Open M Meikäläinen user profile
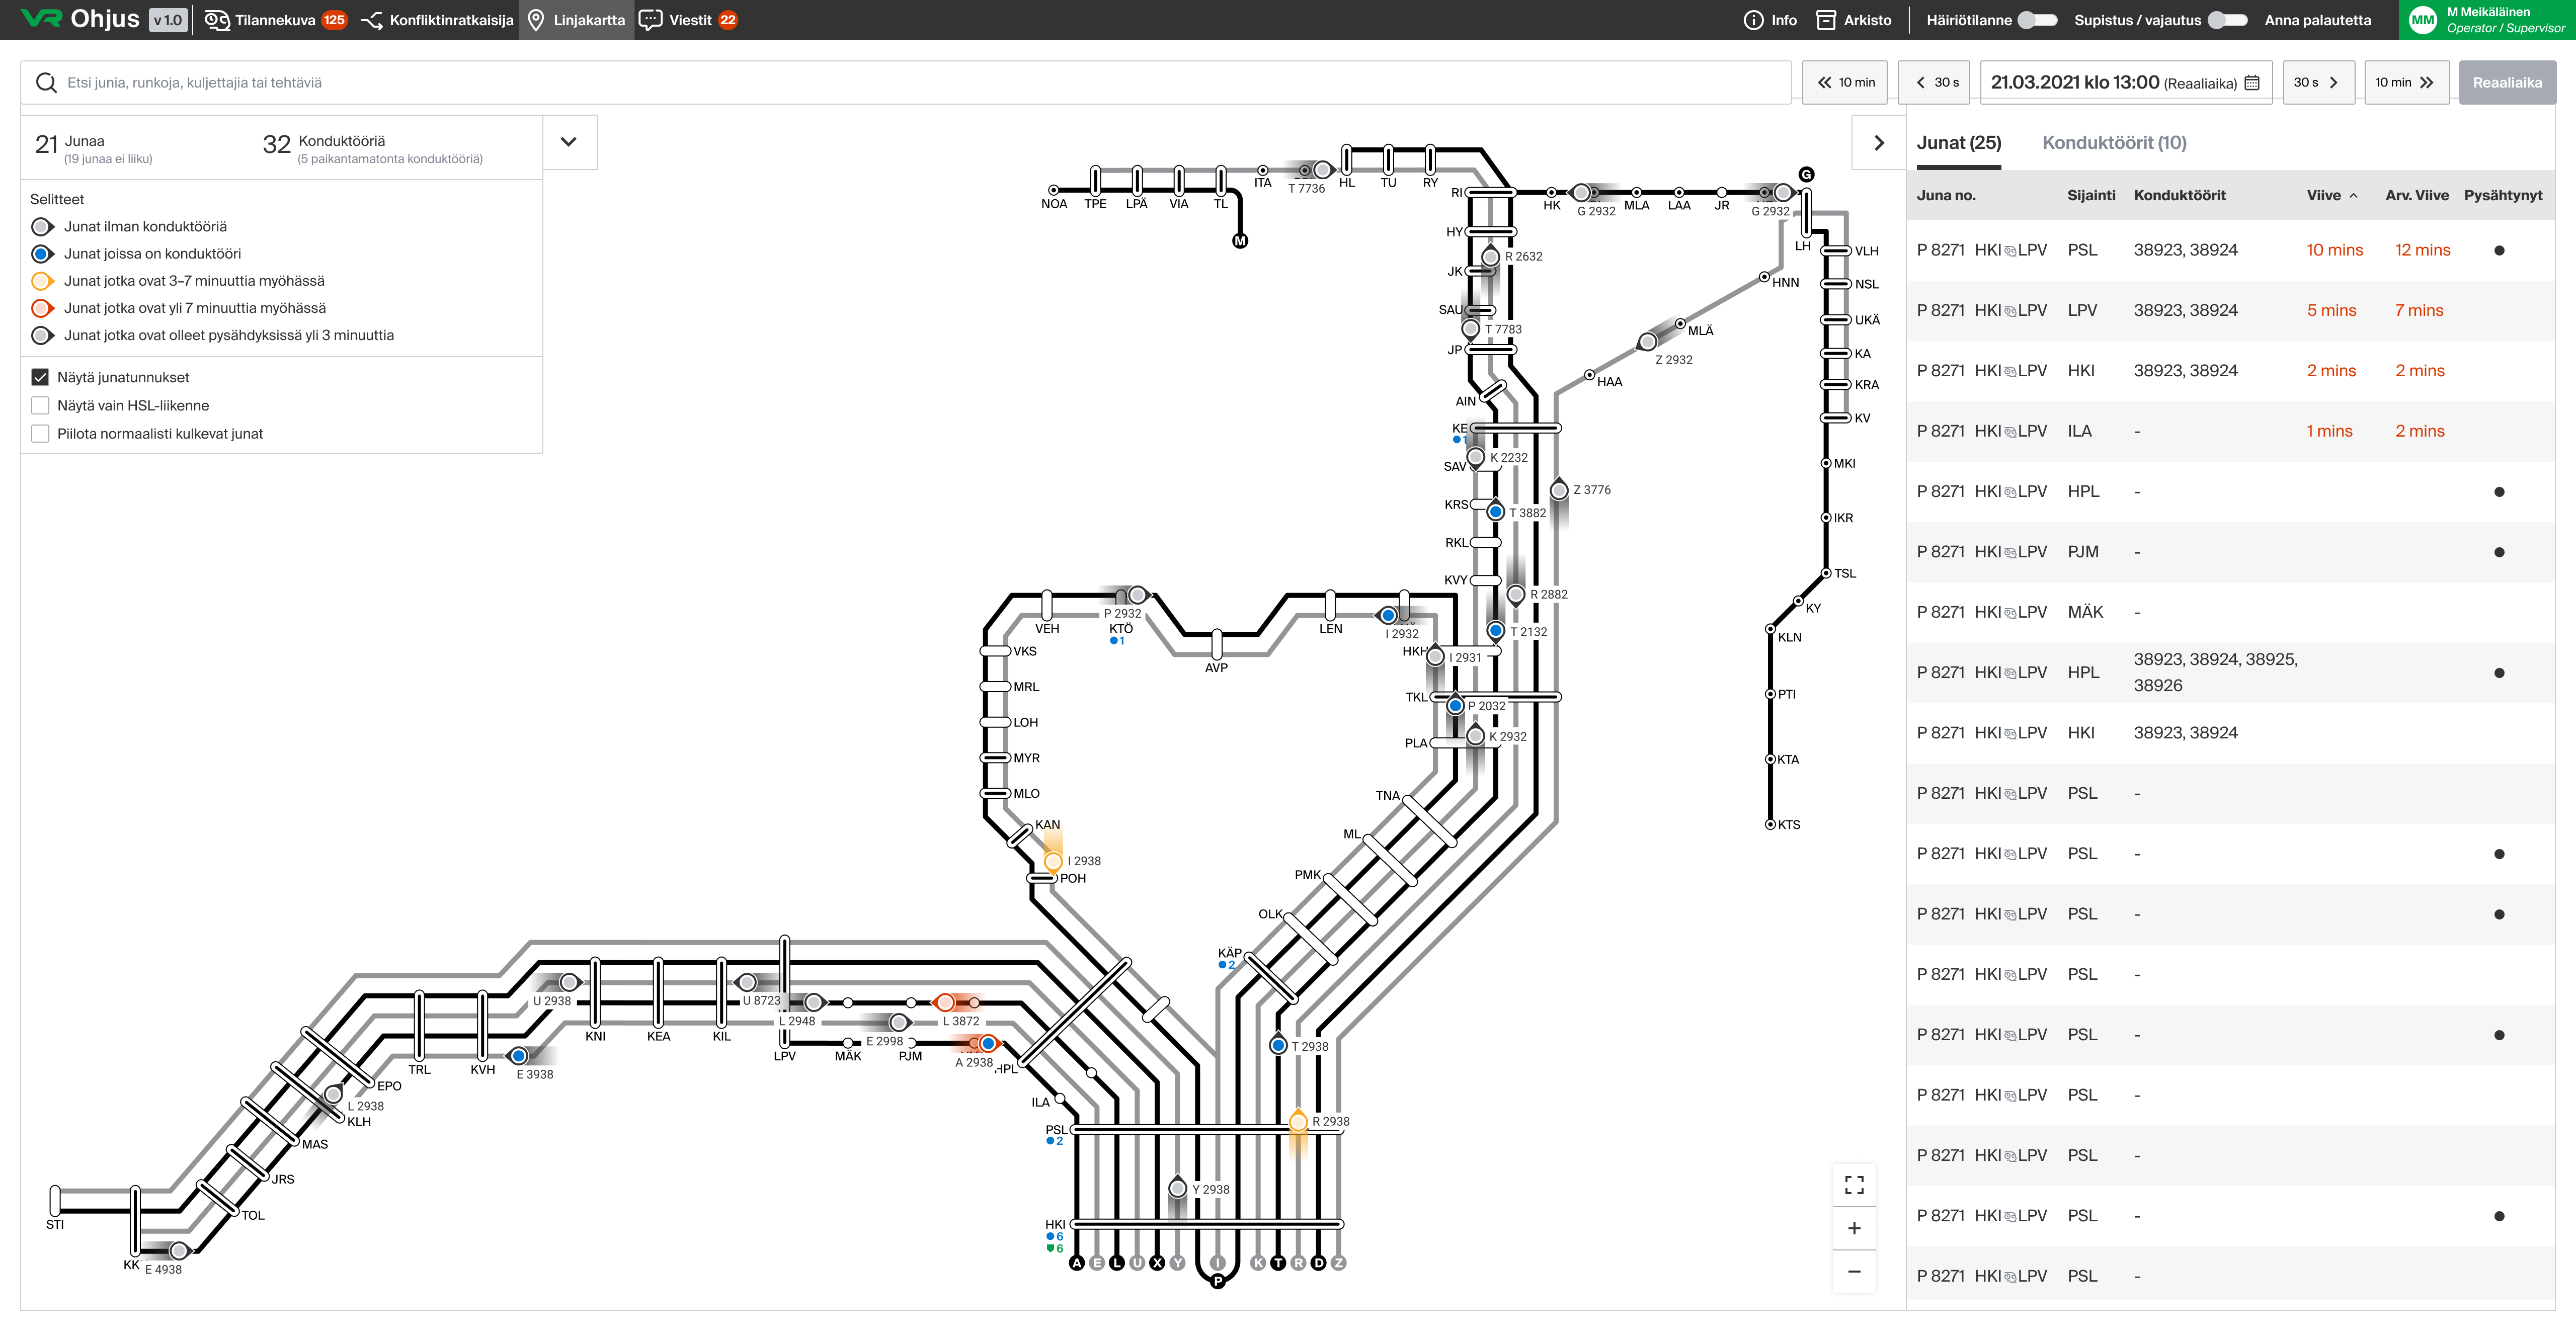Viewport: 2576px width, 1344px height. [2487, 20]
